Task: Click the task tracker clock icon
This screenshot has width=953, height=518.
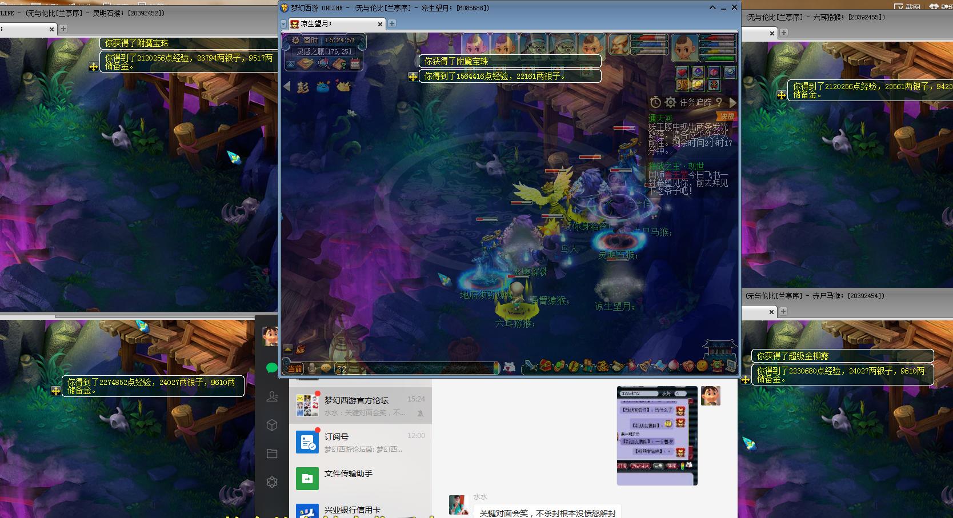Action: tap(655, 102)
